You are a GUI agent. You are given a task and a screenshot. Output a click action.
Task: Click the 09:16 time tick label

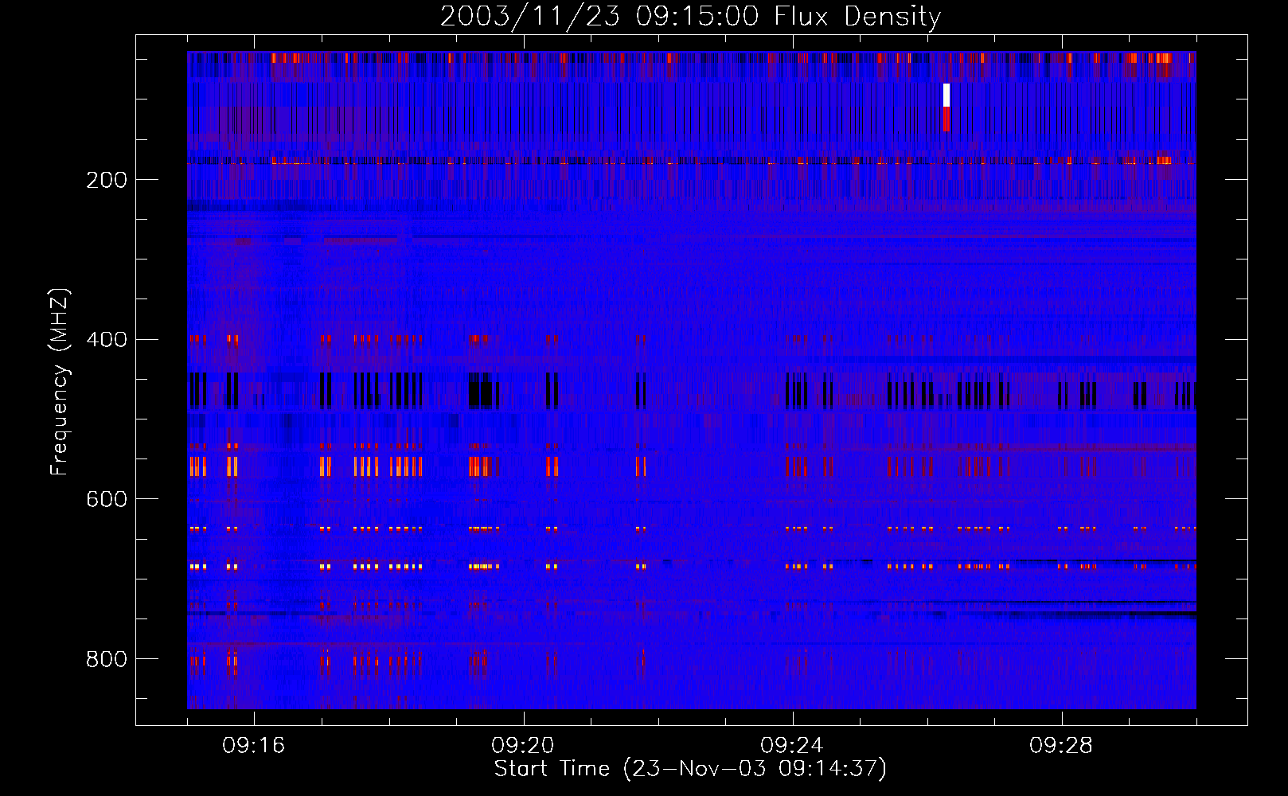coord(253,745)
